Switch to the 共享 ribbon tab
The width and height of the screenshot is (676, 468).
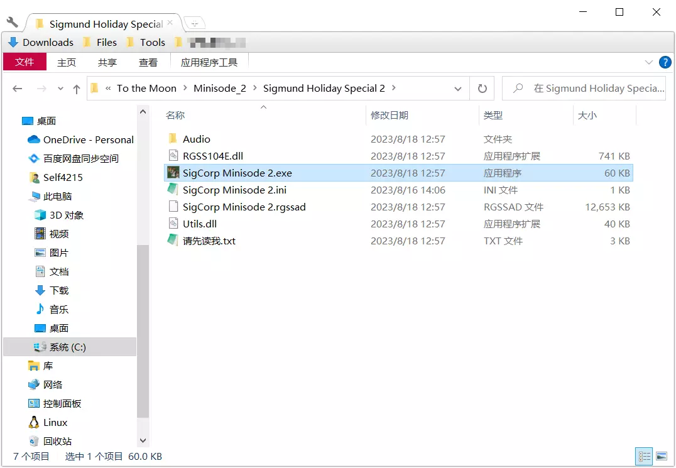tap(107, 62)
